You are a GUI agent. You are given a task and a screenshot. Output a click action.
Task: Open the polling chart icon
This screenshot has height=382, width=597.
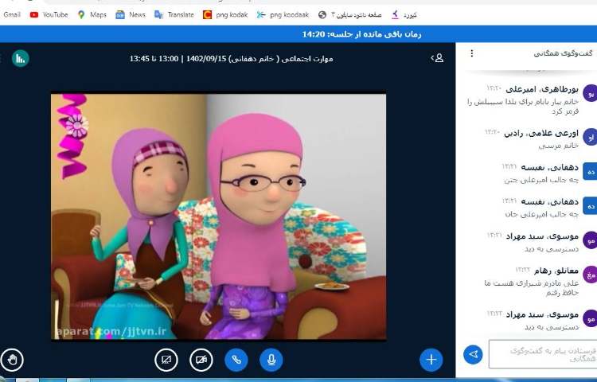click(20, 58)
